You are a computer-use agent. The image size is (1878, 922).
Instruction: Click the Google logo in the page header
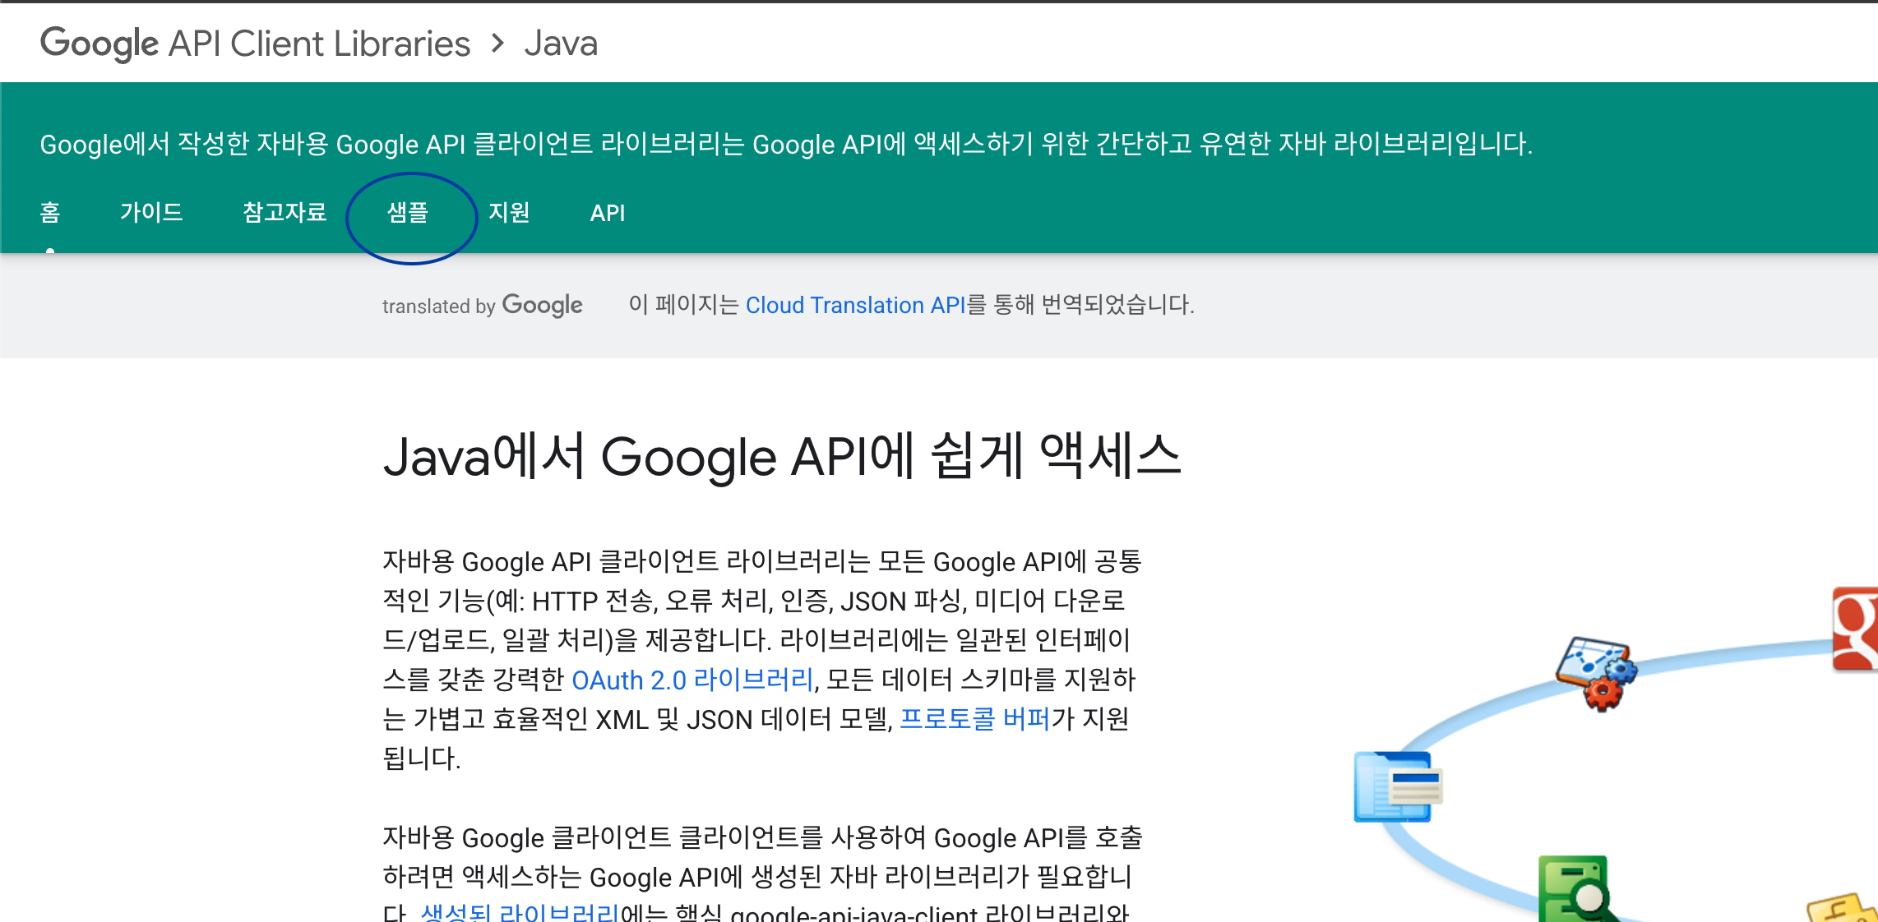[x=99, y=43]
